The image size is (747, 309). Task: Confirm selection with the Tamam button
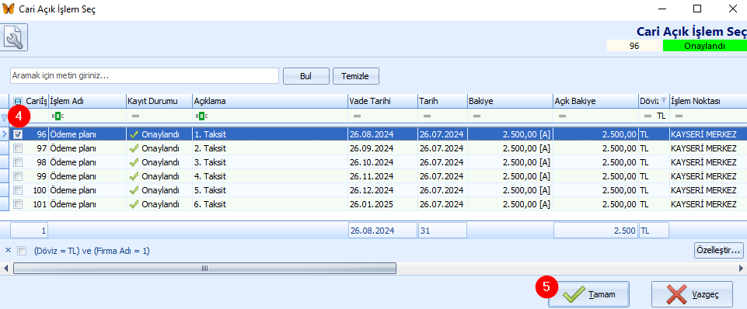589,295
